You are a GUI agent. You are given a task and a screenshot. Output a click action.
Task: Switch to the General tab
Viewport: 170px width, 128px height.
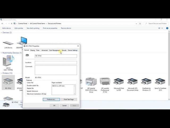tap(27, 50)
